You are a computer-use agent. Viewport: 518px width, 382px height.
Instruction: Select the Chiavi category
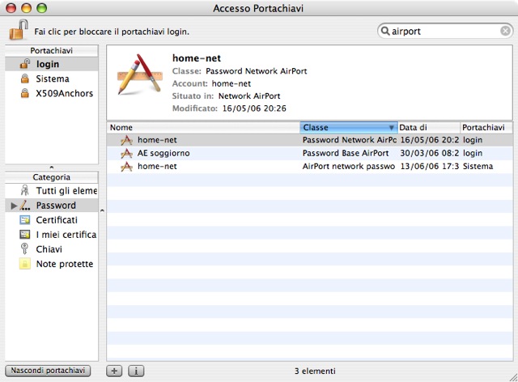[52, 249]
